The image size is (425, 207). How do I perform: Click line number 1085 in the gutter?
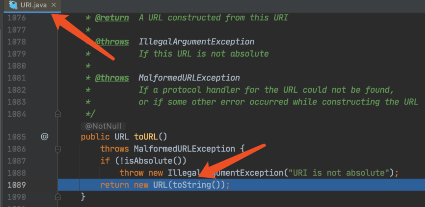click(x=17, y=137)
